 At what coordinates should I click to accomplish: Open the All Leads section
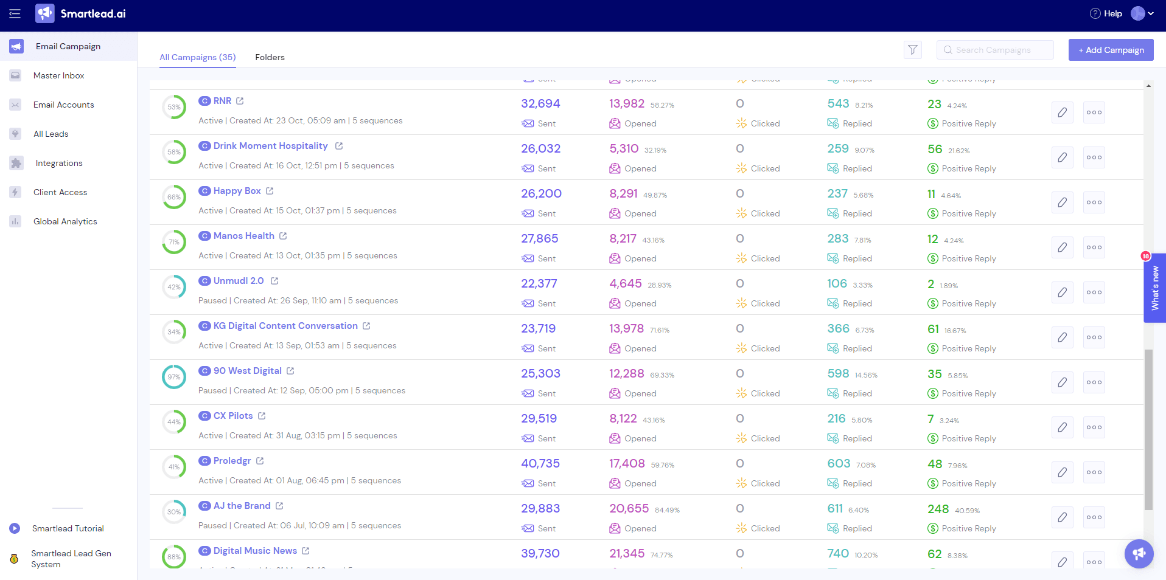click(51, 134)
